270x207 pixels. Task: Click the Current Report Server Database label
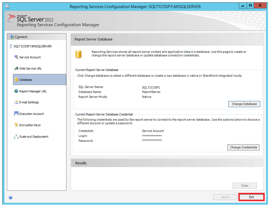click(97, 70)
